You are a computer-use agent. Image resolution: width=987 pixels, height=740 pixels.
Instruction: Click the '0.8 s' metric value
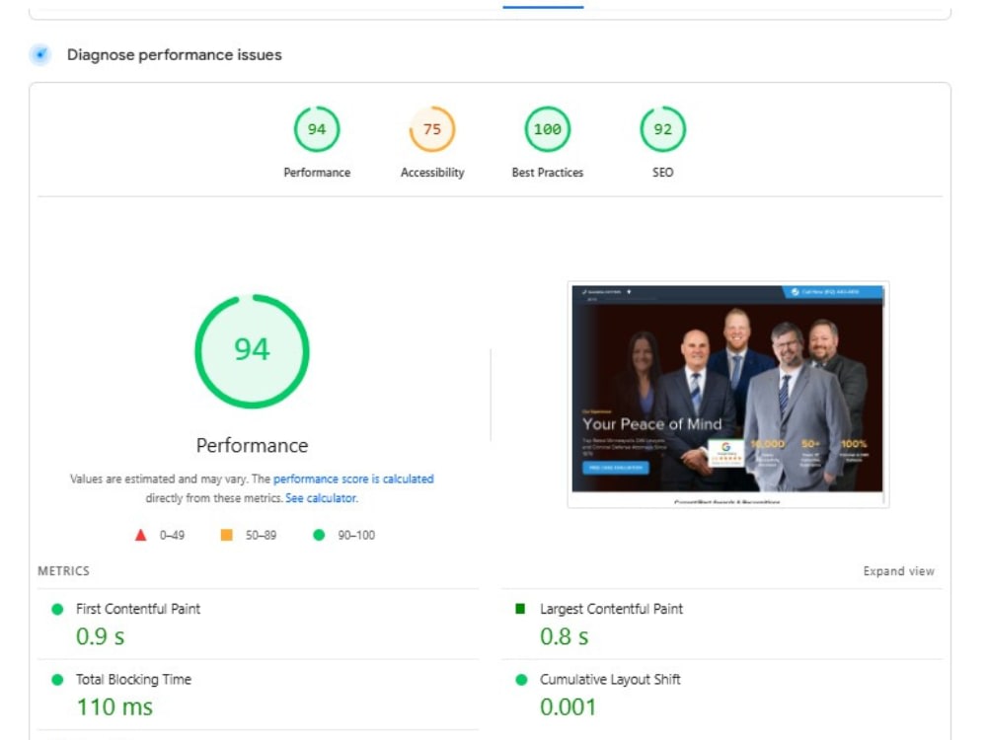pos(564,636)
